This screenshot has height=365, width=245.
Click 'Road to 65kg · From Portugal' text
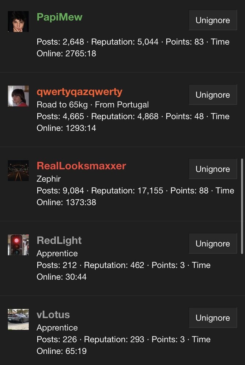93,105
